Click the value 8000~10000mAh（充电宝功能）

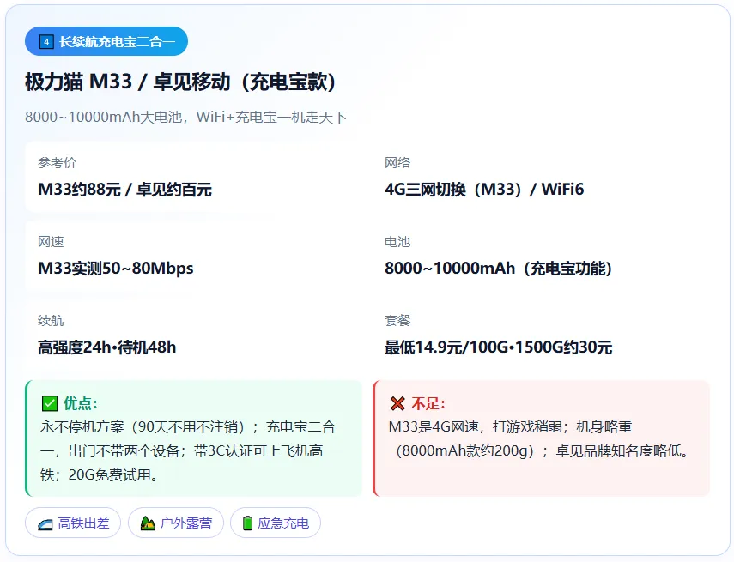pyautogui.click(x=499, y=269)
